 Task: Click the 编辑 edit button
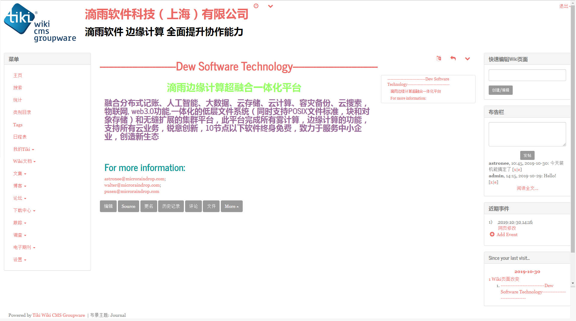coord(108,206)
